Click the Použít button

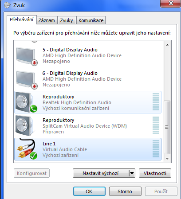click(161, 191)
